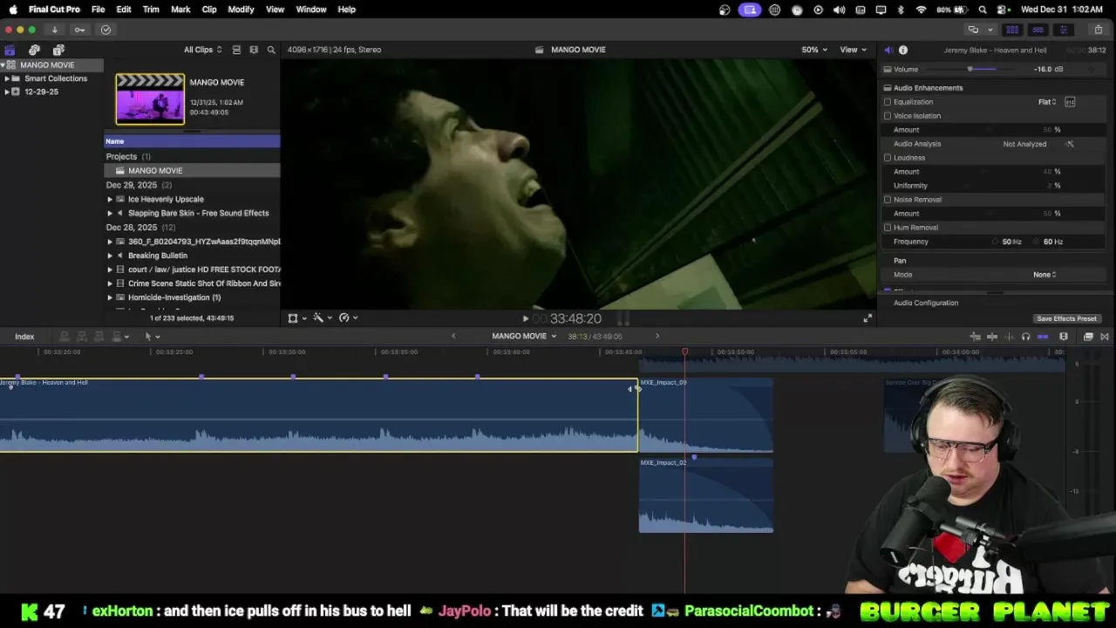This screenshot has height=628, width=1116.
Task: Expand the Smart Collections folder
Action: [7, 78]
